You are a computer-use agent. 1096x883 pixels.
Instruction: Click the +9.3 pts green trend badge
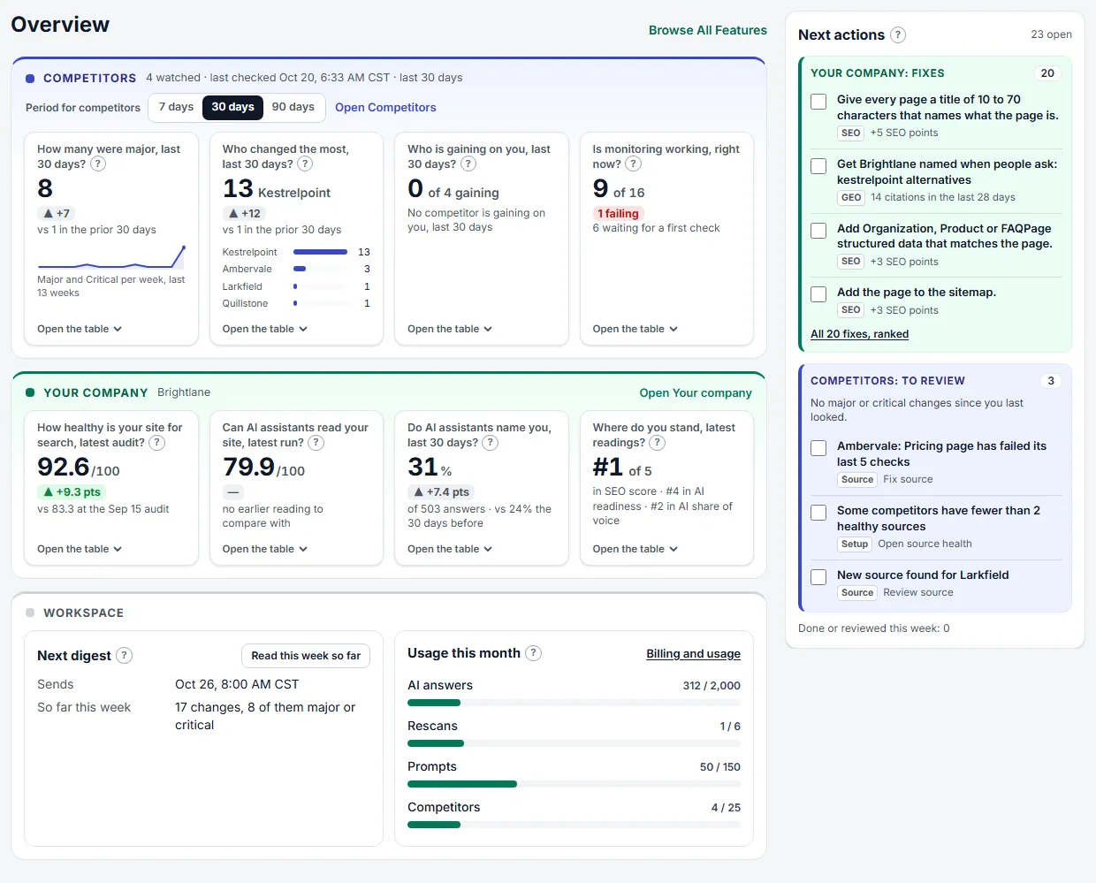(x=72, y=492)
